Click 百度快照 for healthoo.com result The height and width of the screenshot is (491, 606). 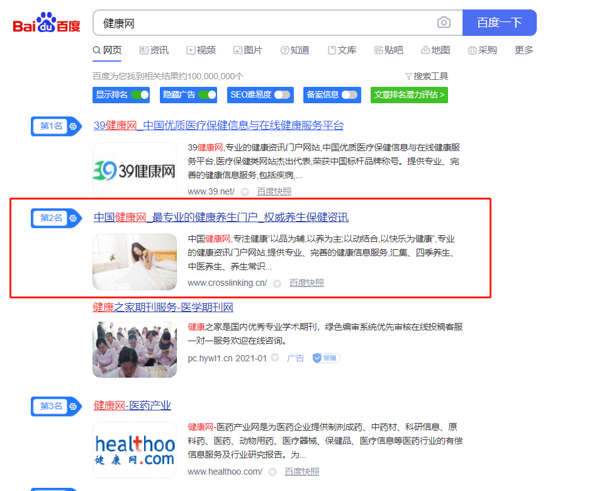302,472
